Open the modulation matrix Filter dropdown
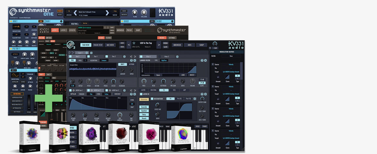The height and width of the screenshot is (154, 377). click(x=231, y=56)
